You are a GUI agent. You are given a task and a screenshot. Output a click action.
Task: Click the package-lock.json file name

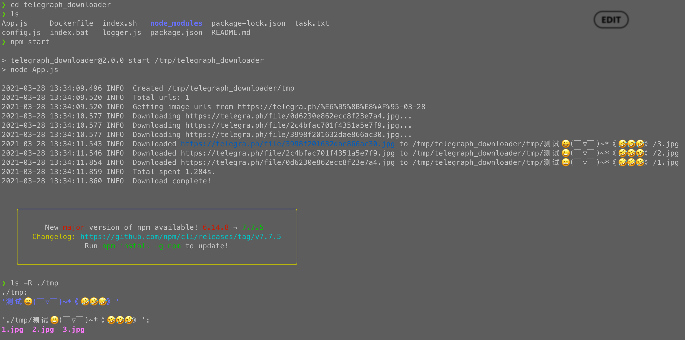(x=248, y=23)
